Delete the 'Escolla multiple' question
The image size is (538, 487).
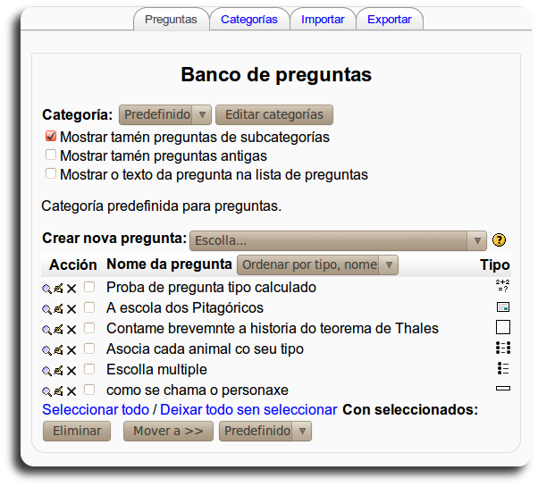click(x=71, y=370)
